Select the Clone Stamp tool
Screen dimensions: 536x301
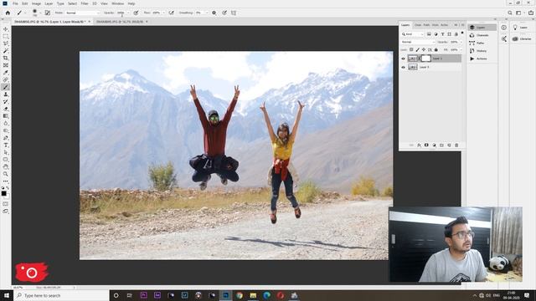pyautogui.click(x=6, y=94)
